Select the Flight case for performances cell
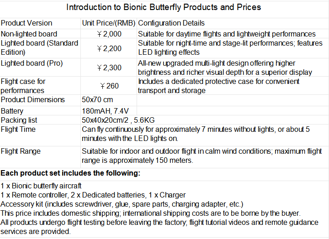Screen dimensions: 329x239 pyautogui.click(x=40, y=85)
